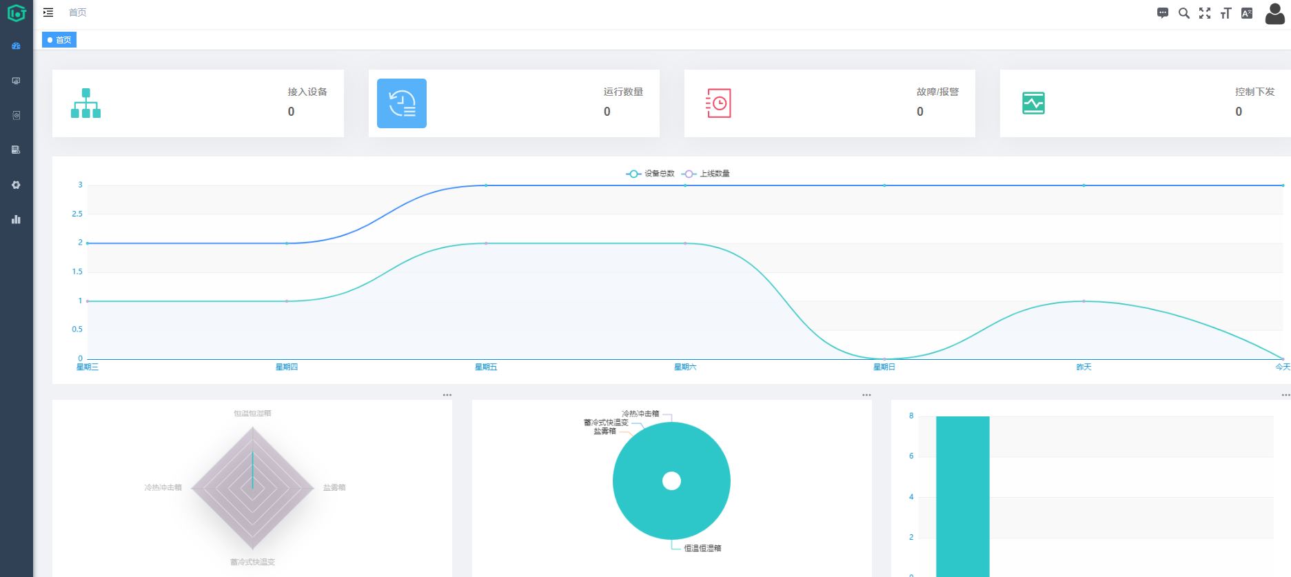Click the 盐雾箱 label on pie chart
Viewport: 1291px width, 577px height.
604,431
